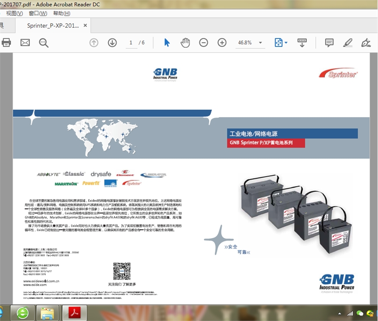Image resolution: width=378 pixels, height=321 pixels.
Task: Click the 46.8% zoom value field
Action: pyautogui.click(x=245, y=43)
